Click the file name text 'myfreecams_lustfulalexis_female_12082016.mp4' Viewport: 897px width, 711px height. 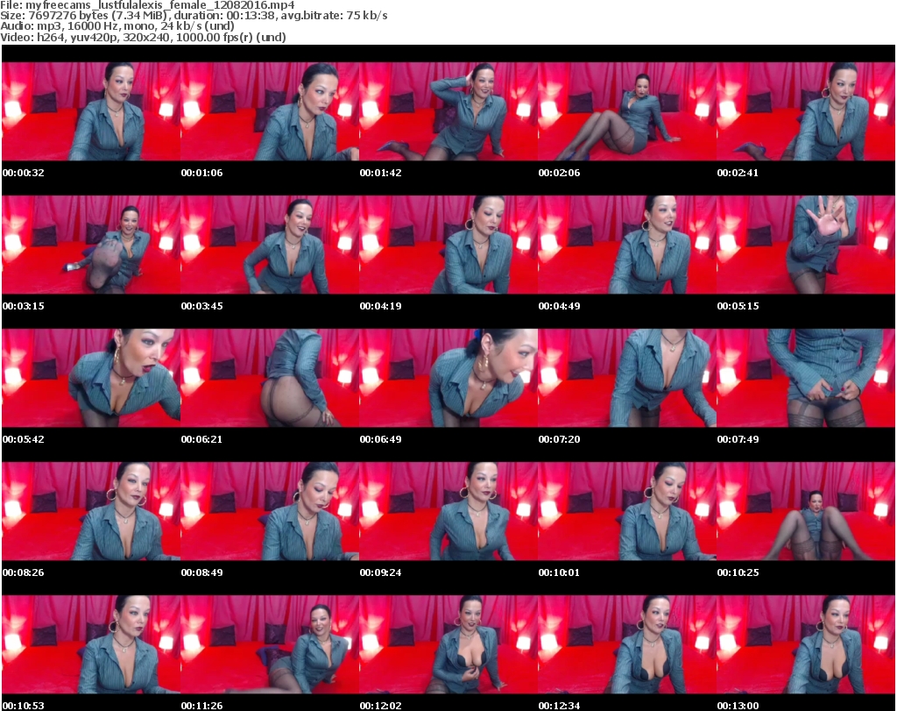coord(160,5)
